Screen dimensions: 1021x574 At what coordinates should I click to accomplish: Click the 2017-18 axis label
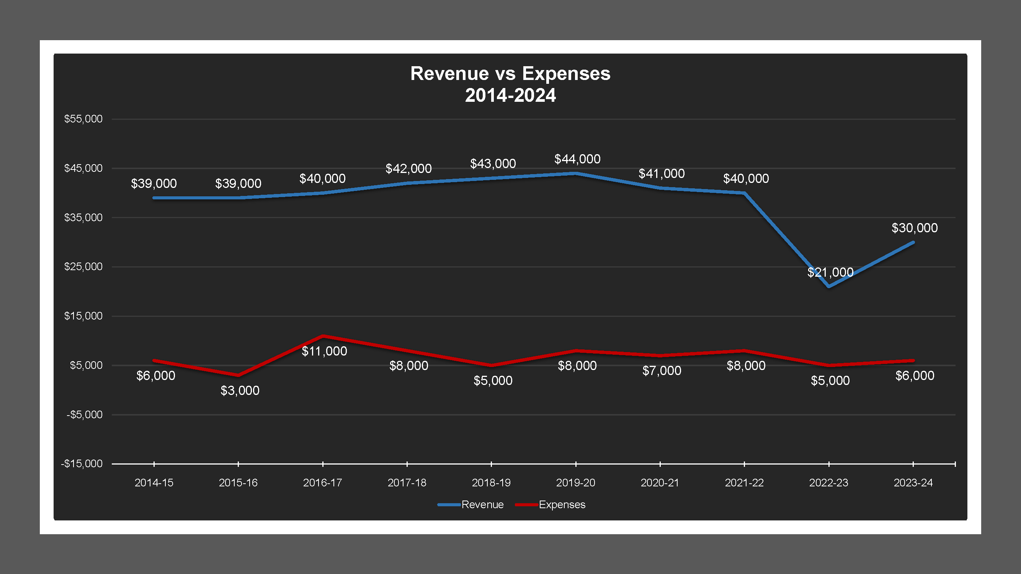click(407, 483)
